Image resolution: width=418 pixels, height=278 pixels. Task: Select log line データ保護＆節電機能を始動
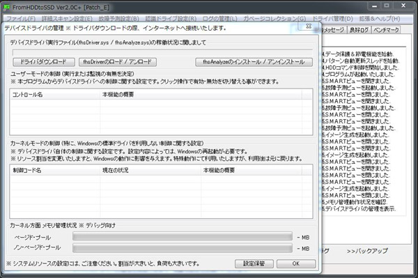pos(358,54)
